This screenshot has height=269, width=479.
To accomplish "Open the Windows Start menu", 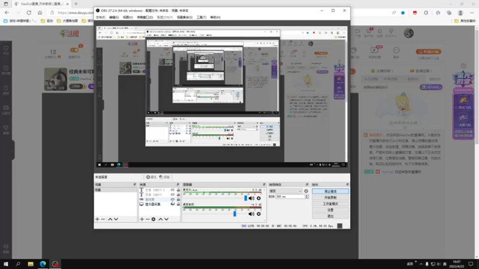I will tap(6, 264).
